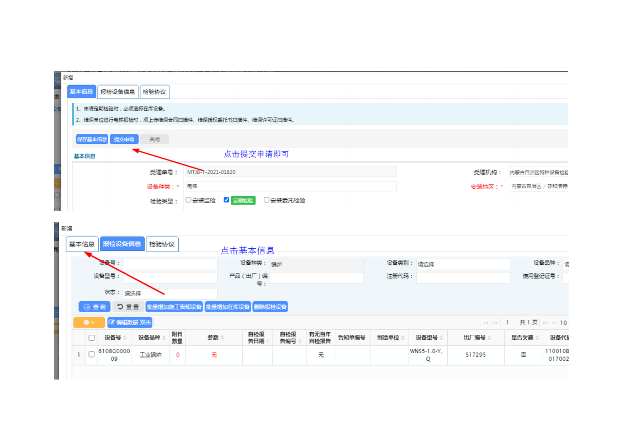The width and height of the screenshot is (620, 438).
Task: Click the red 0 attachment count
Action: tap(178, 355)
